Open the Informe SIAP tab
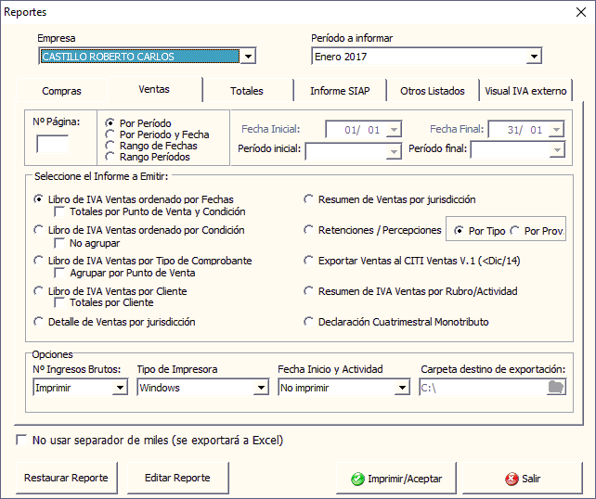596x499 pixels. pos(340,91)
